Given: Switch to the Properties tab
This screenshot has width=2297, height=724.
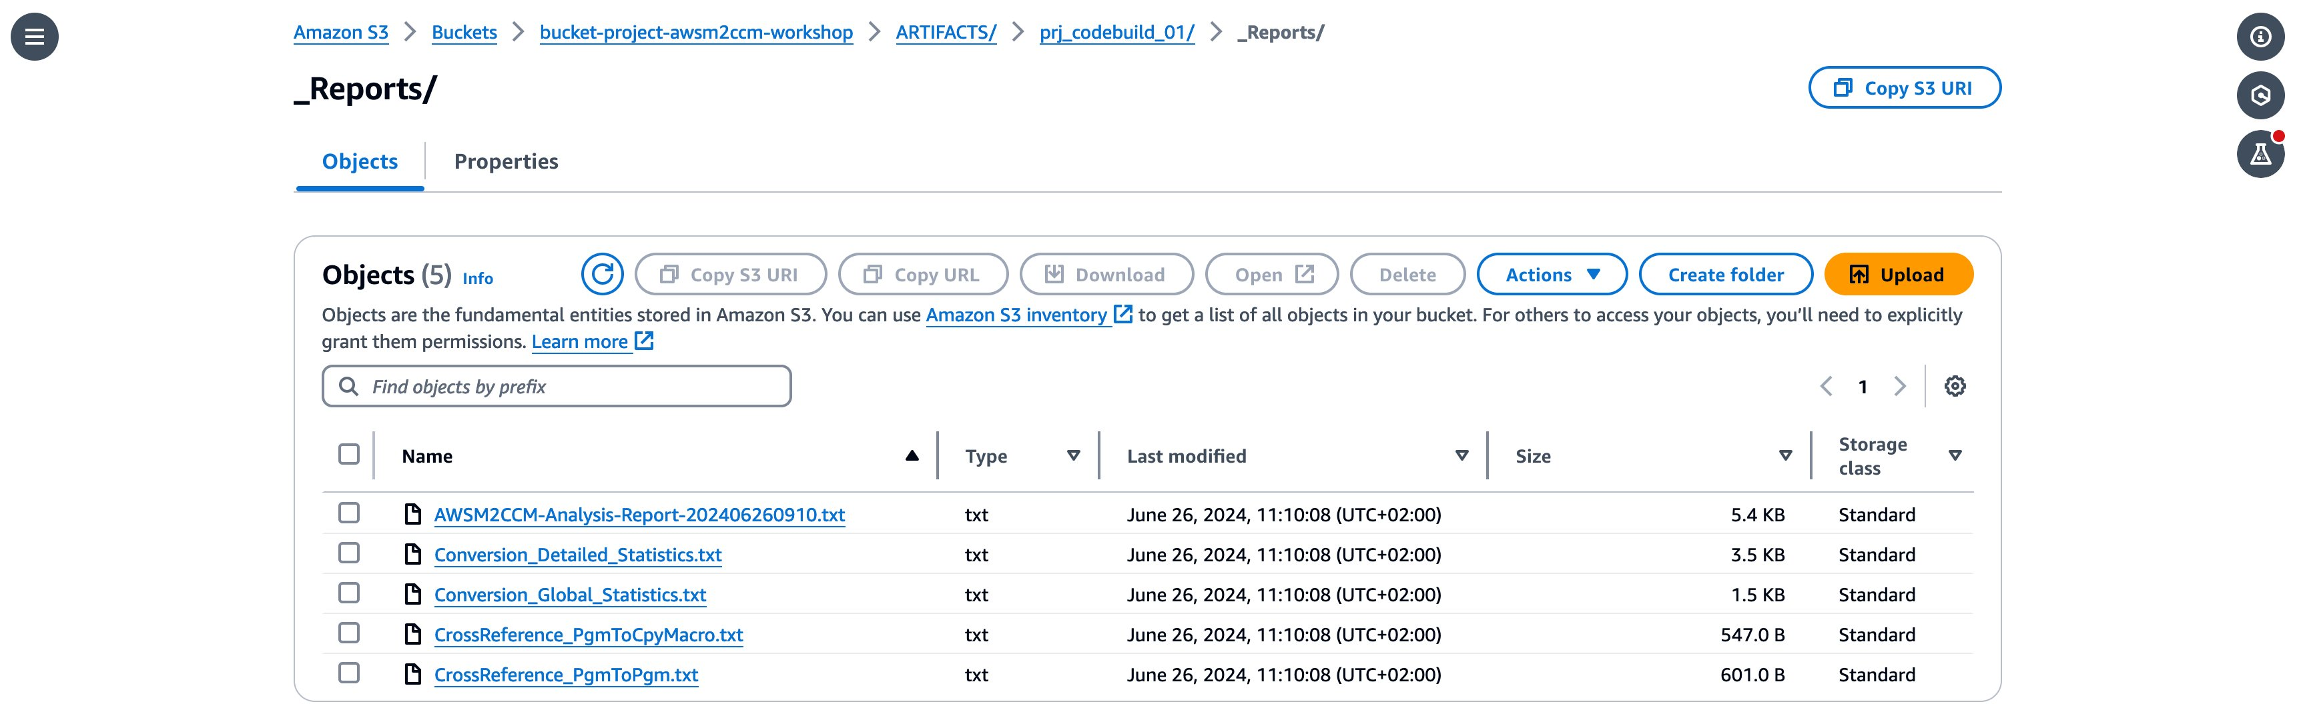Looking at the screenshot, I should pos(507,161).
